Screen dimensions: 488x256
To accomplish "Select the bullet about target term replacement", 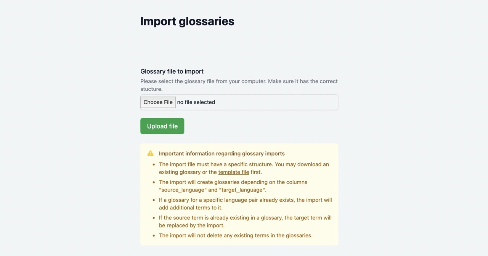I will [245, 221].
